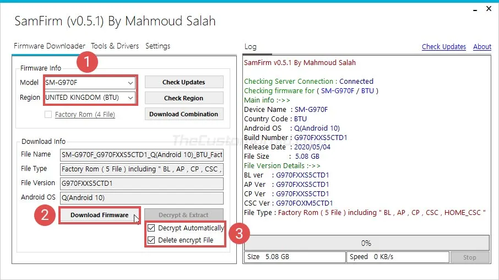Viewport: 499px width, 280px height.
Task: Click the Speed 0 KB/s status box
Action: (x=398, y=257)
